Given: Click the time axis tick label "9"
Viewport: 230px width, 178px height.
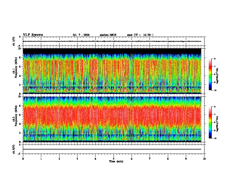Looking at the screenshot, I should [x=186, y=159].
